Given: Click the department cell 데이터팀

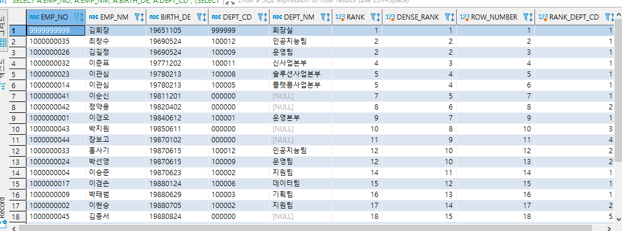Looking at the screenshot, I should [301, 183].
